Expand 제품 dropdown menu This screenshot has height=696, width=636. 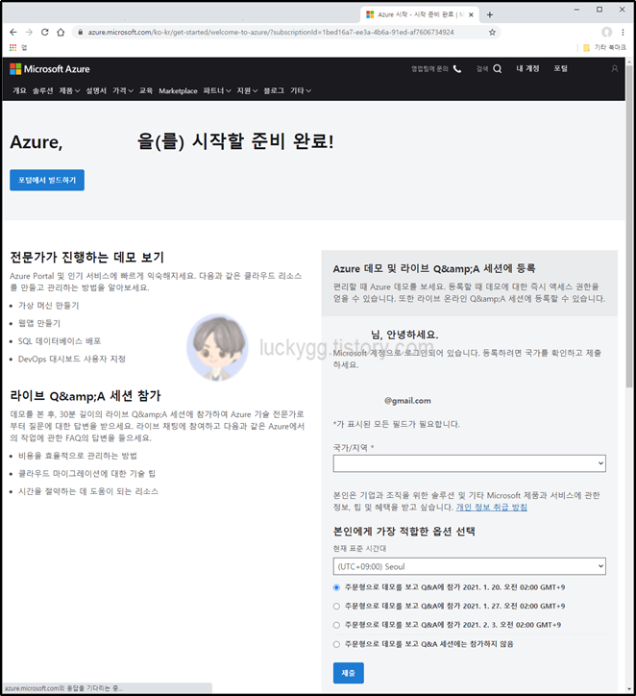coord(69,90)
